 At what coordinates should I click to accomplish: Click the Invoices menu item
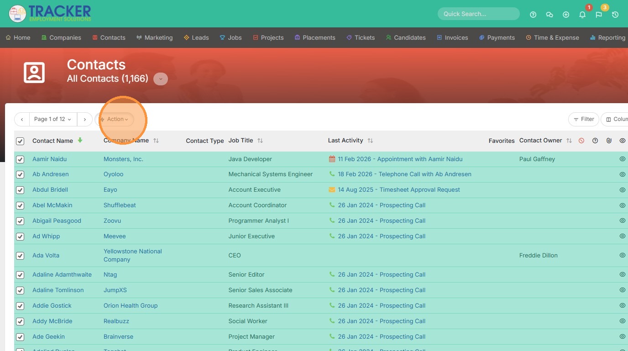click(452, 38)
